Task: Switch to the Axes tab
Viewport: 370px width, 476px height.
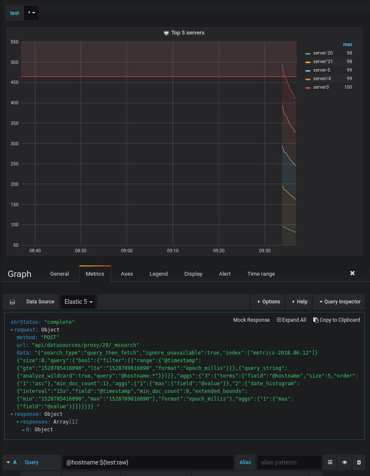Action: (127, 274)
